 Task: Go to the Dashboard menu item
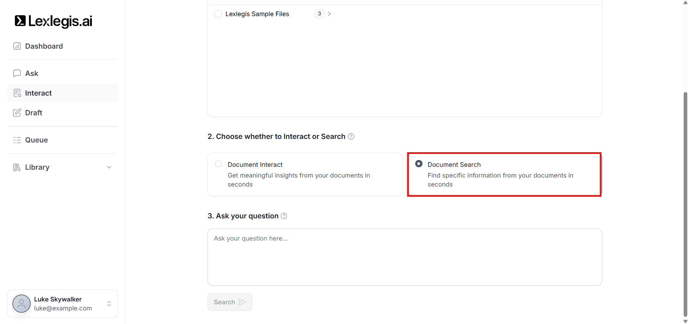pos(44,46)
